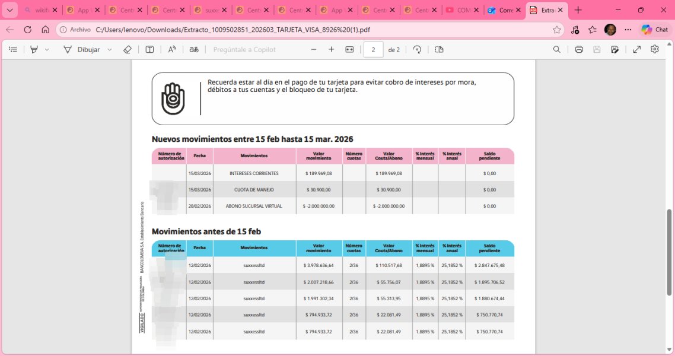The width and height of the screenshot is (675, 356).
Task: Click the scrollbar down arrow
Action: click(x=670, y=349)
